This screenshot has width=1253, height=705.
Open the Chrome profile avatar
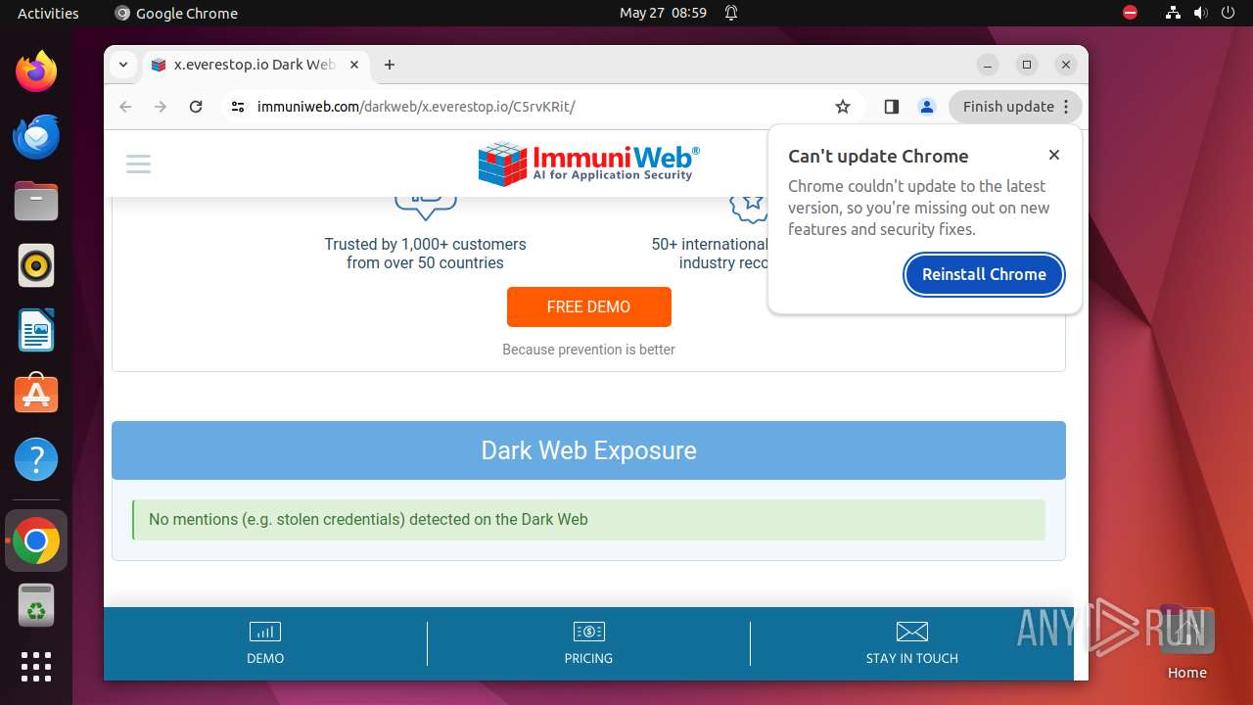coord(927,107)
